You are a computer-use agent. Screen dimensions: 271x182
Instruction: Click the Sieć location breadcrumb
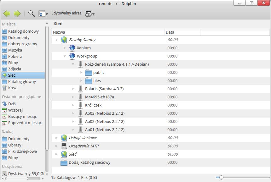coord(58,24)
